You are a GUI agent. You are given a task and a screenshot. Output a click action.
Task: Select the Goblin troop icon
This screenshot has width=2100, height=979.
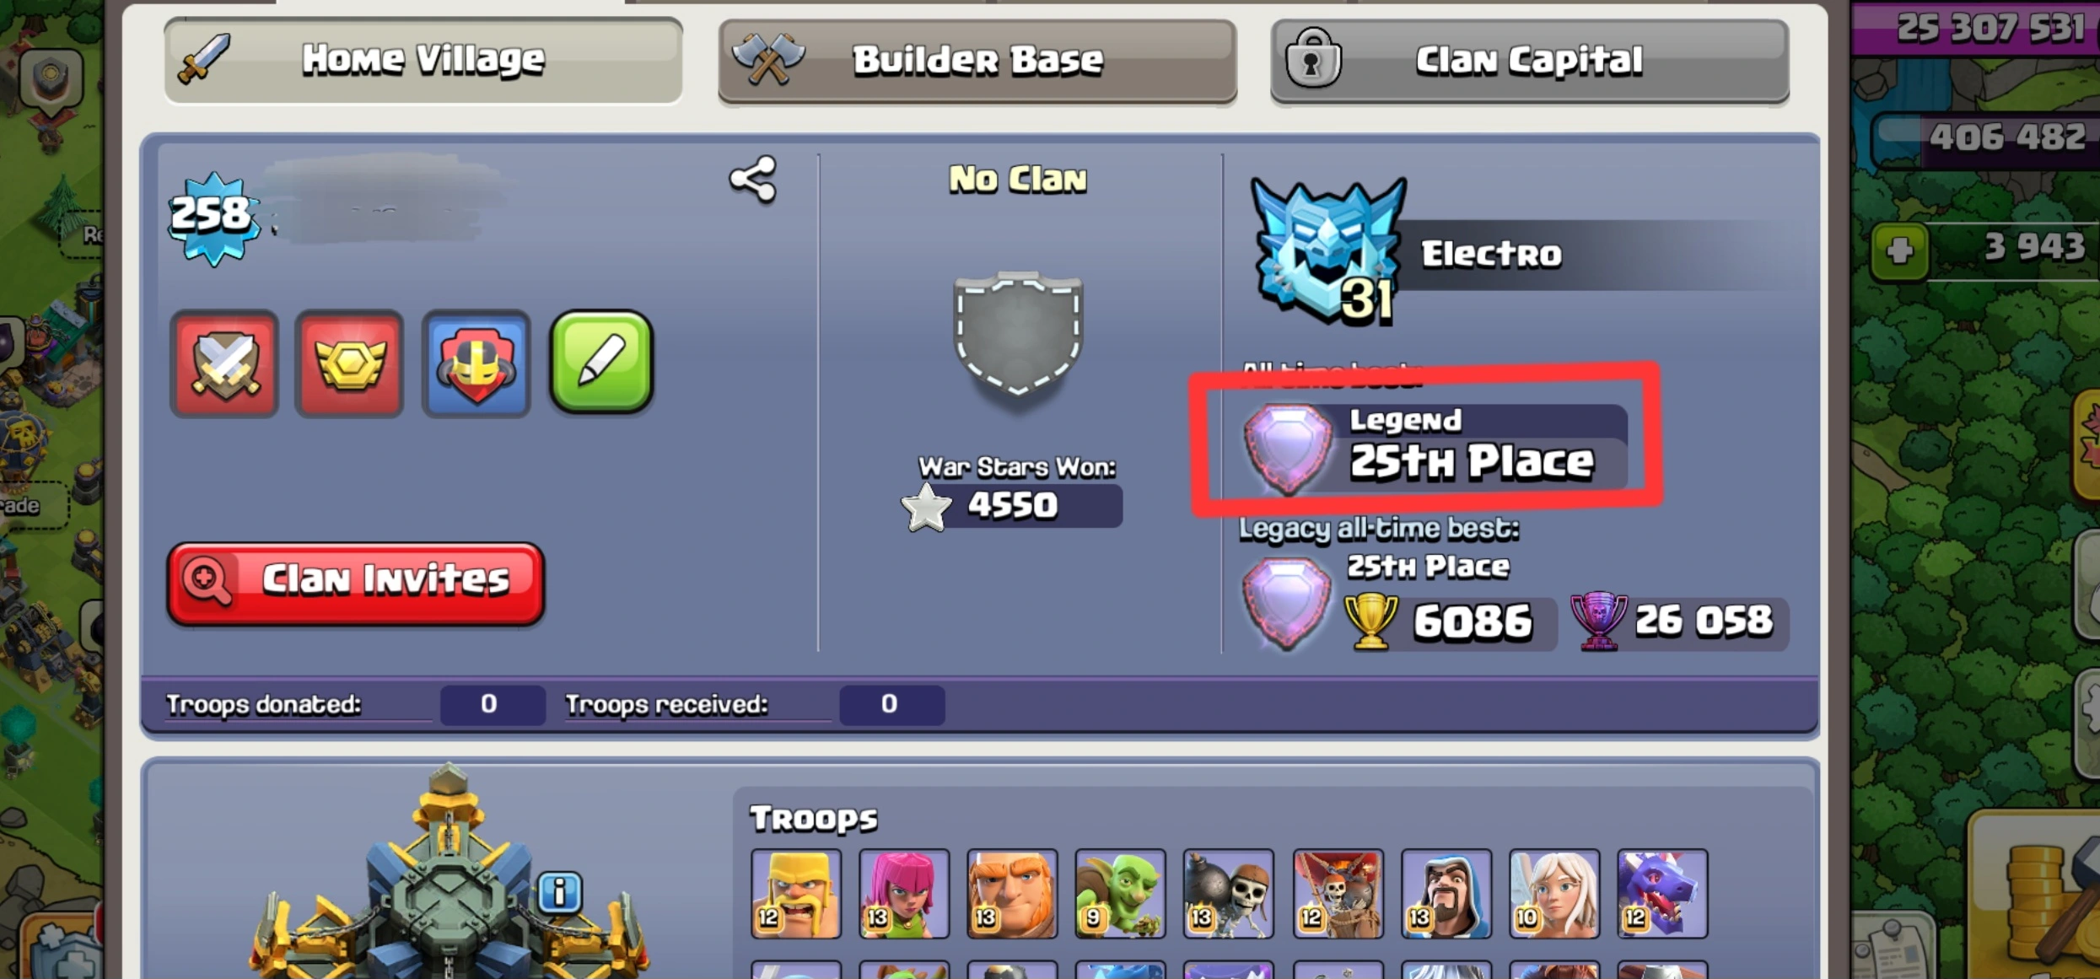tap(1120, 894)
